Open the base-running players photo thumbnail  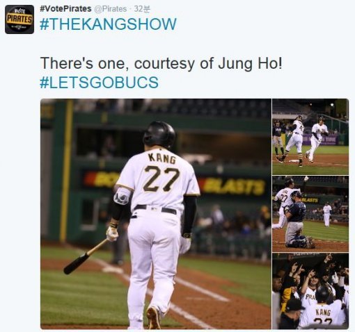pyautogui.click(x=310, y=137)
